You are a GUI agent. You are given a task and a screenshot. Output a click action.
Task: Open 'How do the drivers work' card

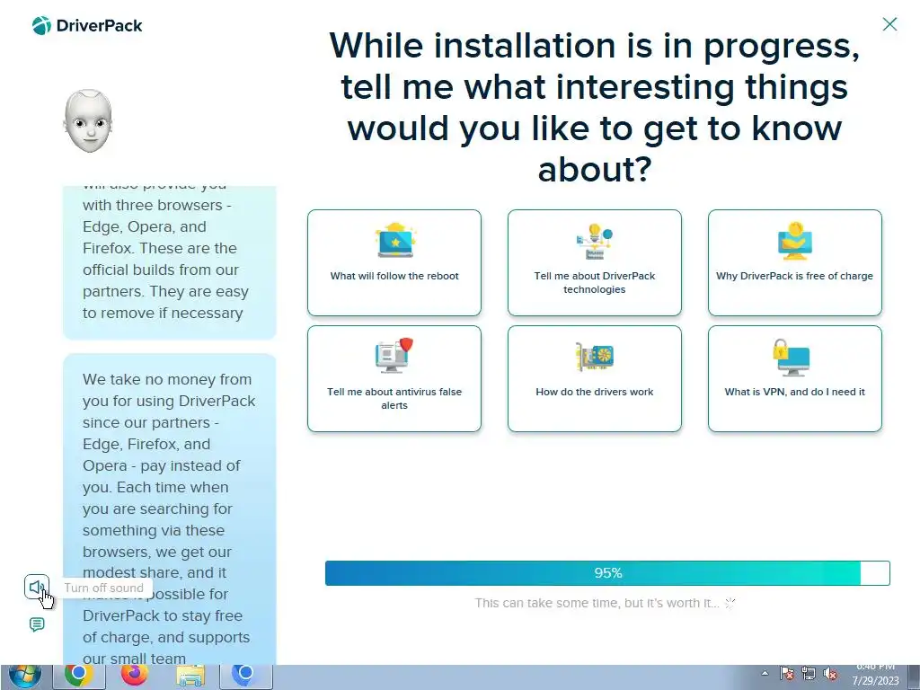[595, 378]
